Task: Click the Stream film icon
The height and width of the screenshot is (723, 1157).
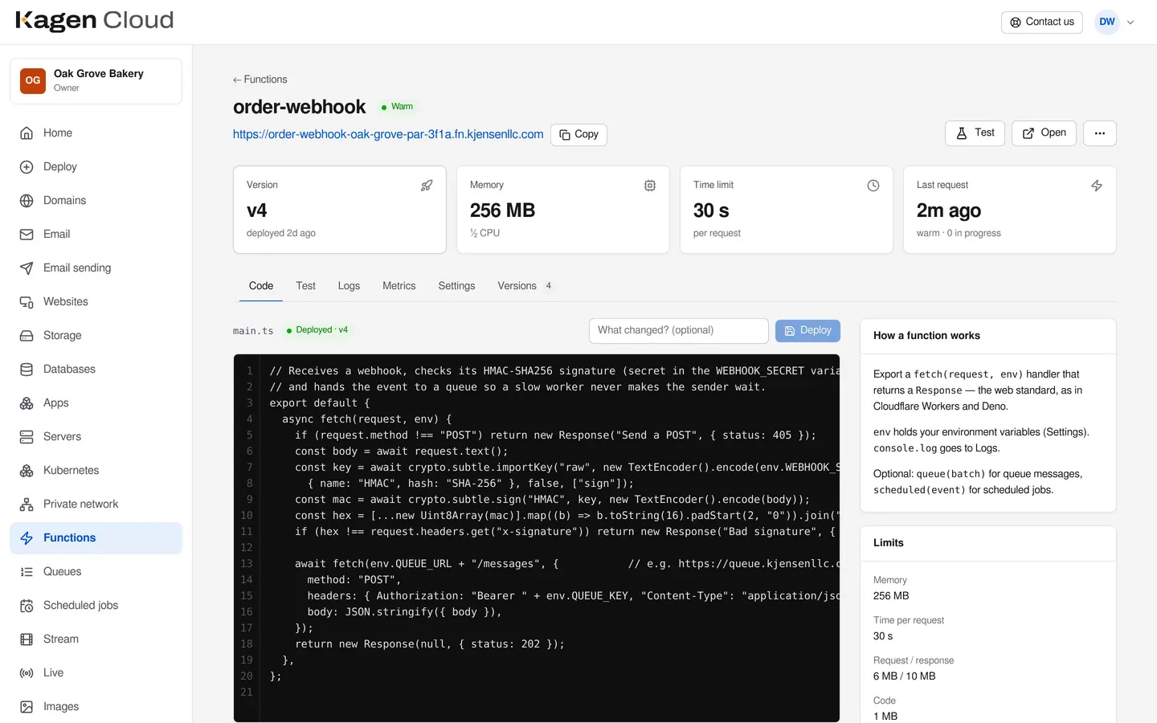Action: tap(27, 639)
